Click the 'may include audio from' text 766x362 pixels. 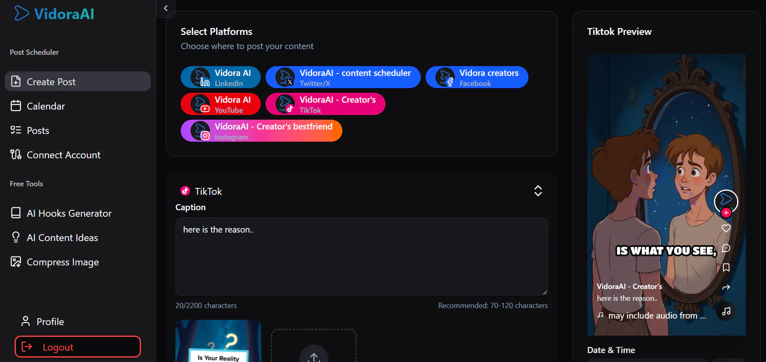657,316
